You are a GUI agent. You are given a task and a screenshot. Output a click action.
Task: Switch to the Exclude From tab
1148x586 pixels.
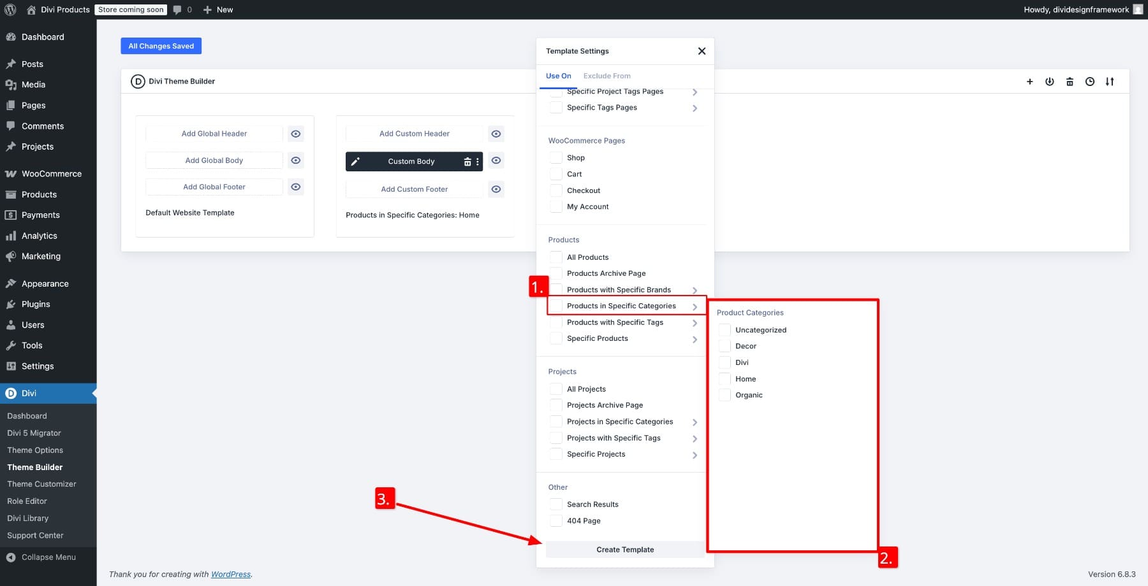coord(607,76)
